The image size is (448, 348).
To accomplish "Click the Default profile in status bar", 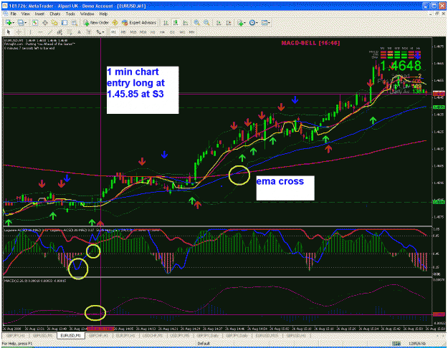I will [204, 343].
